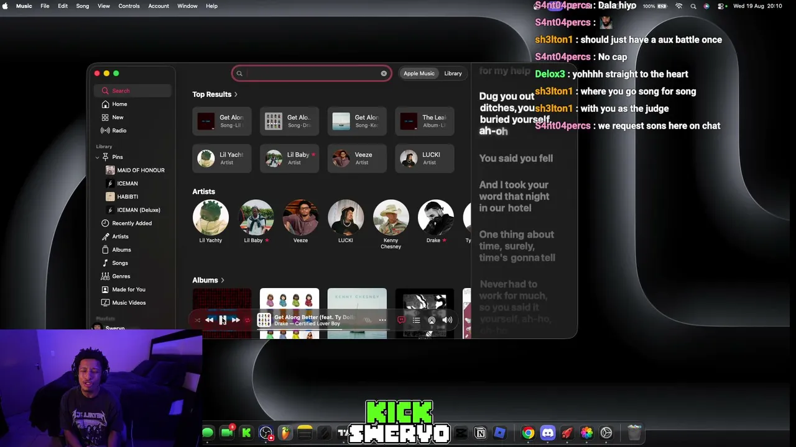Screen dimensions: 796x447
Task: Toggle repeat in the player
Action: tap(247, 320)
